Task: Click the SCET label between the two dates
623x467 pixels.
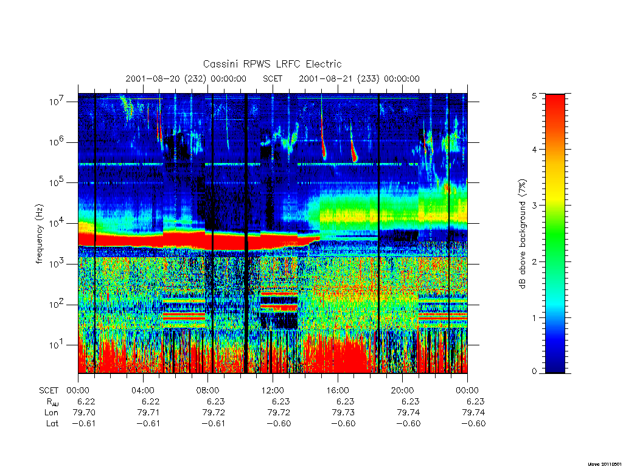Action: click(x=273, y=78)
